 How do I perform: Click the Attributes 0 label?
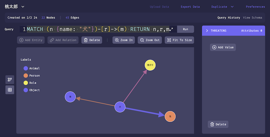pyautogui.click(x=252, y=31)
